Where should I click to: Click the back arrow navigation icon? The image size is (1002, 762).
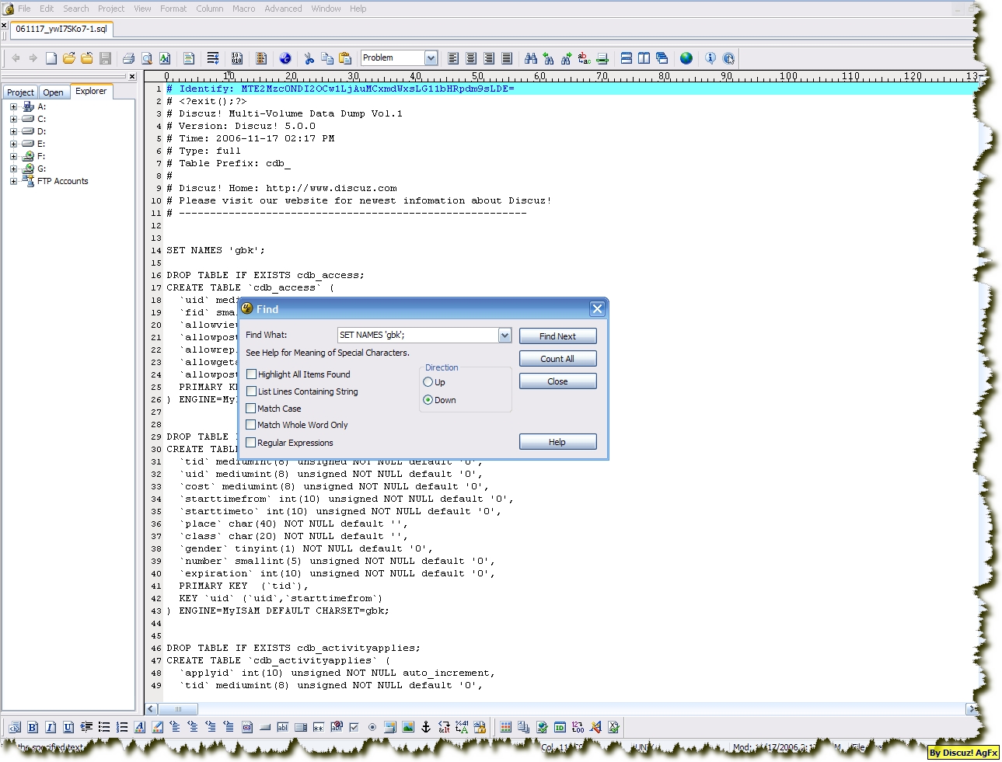(x=16, y=58)
